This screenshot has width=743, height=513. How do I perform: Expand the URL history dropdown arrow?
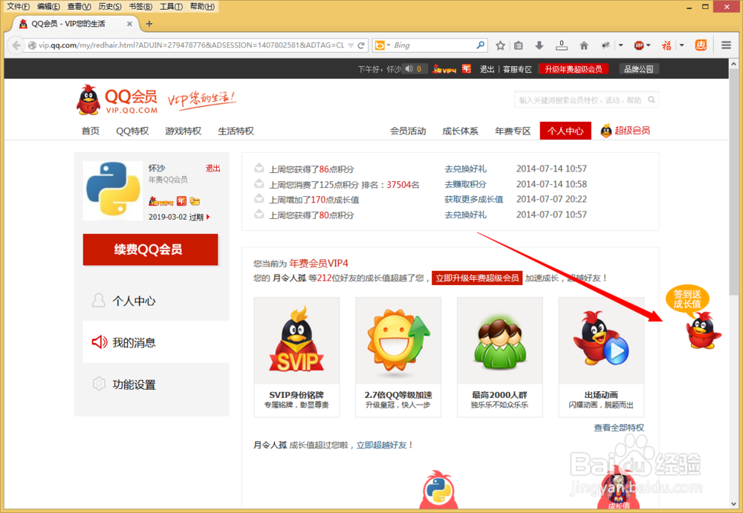351,45
